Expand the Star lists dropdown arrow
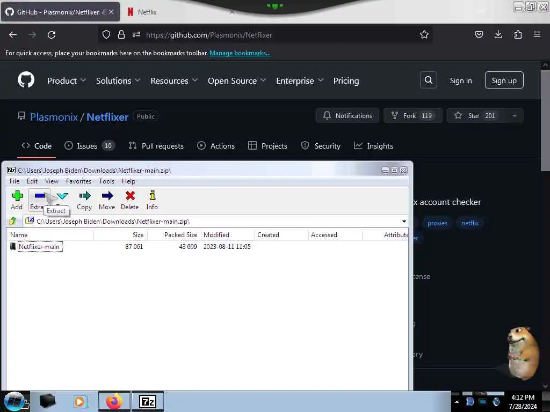 click(x=515, y=116)
